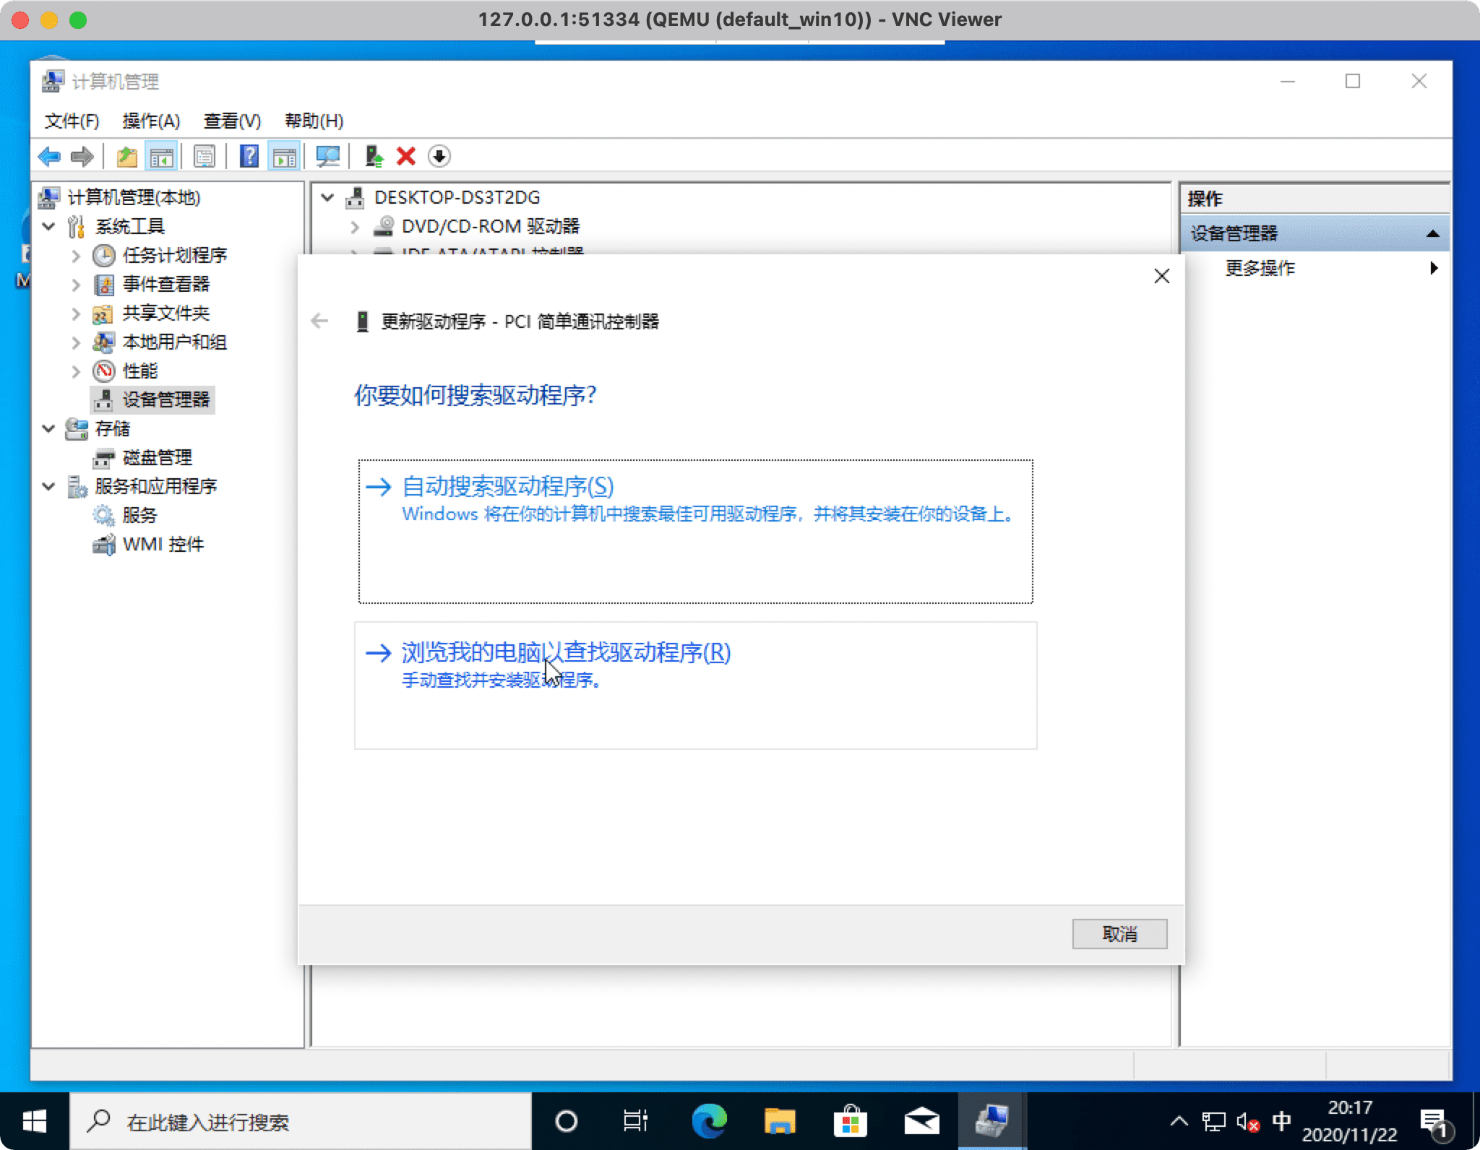Image resolution: width=1480 pixels, height=1150 pixels.
Task: Select 磁盘管理 in the left tree
Action: coord(157,457)
